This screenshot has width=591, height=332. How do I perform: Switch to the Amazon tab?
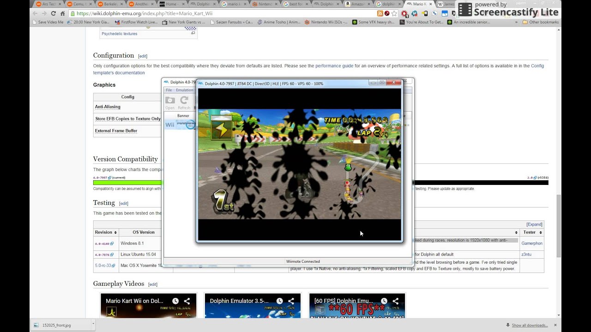click(357, 4)
